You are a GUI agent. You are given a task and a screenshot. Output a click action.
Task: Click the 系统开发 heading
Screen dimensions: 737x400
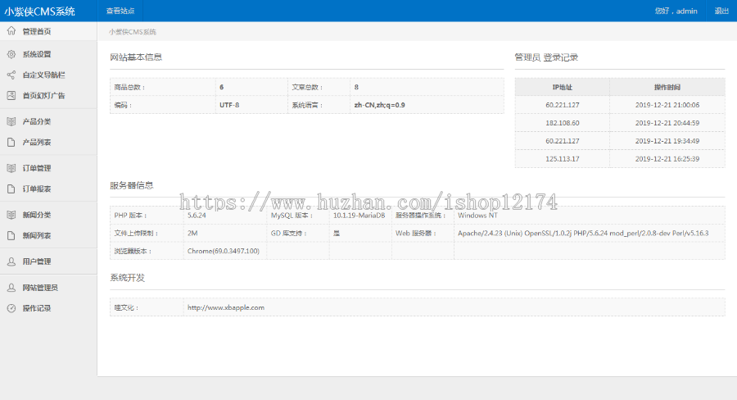pos(128,278)
